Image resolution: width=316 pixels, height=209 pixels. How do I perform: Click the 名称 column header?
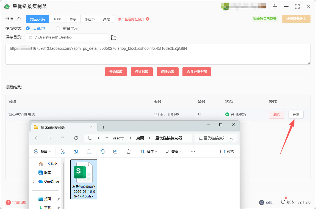(x=12, y=101)
